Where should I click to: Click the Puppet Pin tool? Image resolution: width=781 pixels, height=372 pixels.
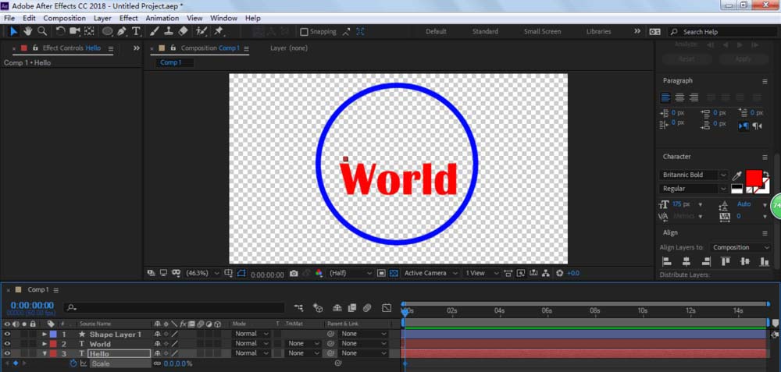click(219, 31)
